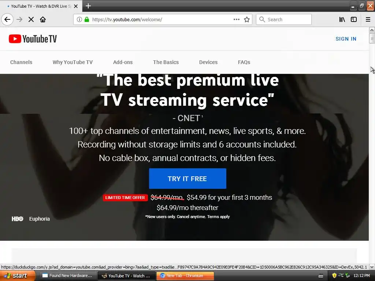
Task: Click the Euphoria show label
Action: point(40,219)
